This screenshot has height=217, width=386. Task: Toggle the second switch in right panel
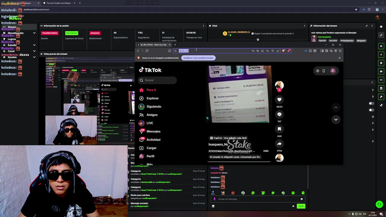point(372,110)
